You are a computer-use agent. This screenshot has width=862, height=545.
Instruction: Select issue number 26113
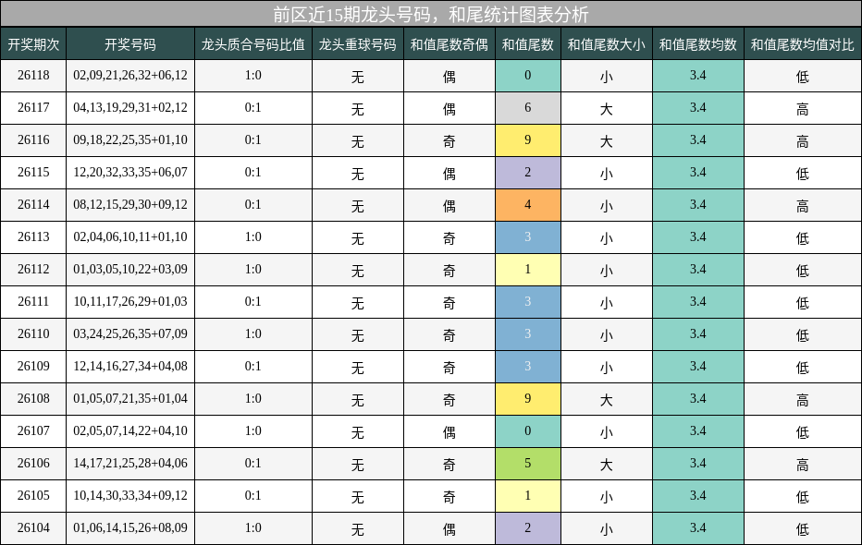33,237
